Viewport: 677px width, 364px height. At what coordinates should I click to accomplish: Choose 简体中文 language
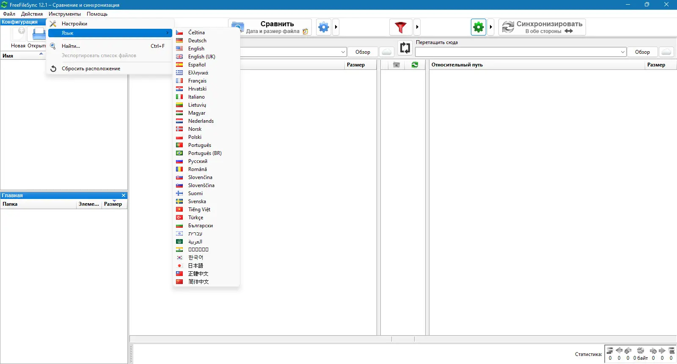coord(206,282)
